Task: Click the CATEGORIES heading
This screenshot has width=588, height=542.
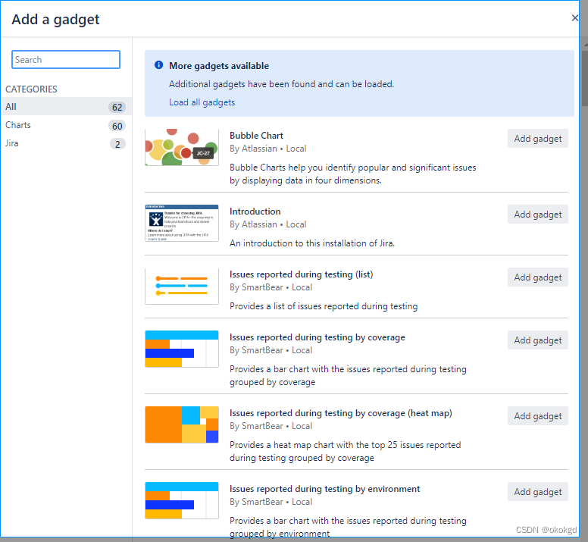Action: tap(31, 89)
